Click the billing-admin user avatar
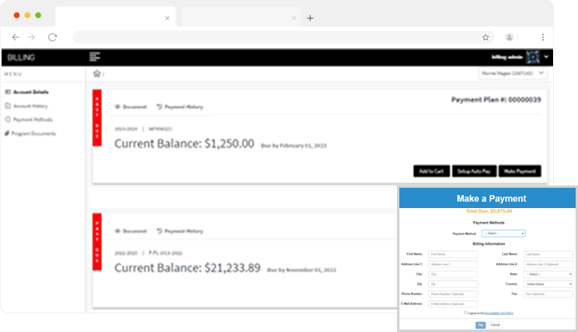This screenshot has height=332, width=578. click(x=533, y=57)
